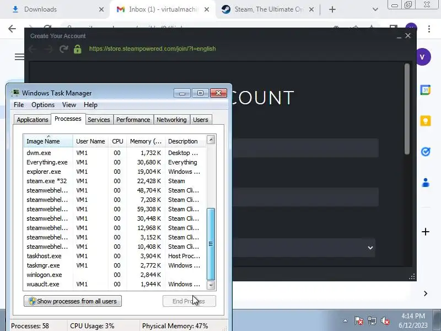Switch to the Services tab
This screenshot has height=331, width=441.
(99, 120)
